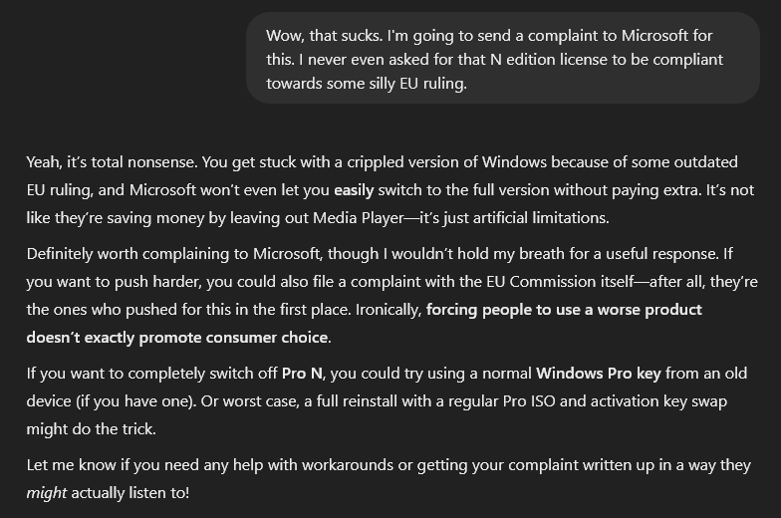This screenshot has width=781, height=518.
Task: Click bold text "doesn't exactly promote consumer choice"
Action: (177, 338)
